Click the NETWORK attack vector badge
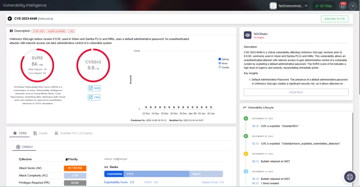This screenshot has height=187, width=360. coord(75,168)
